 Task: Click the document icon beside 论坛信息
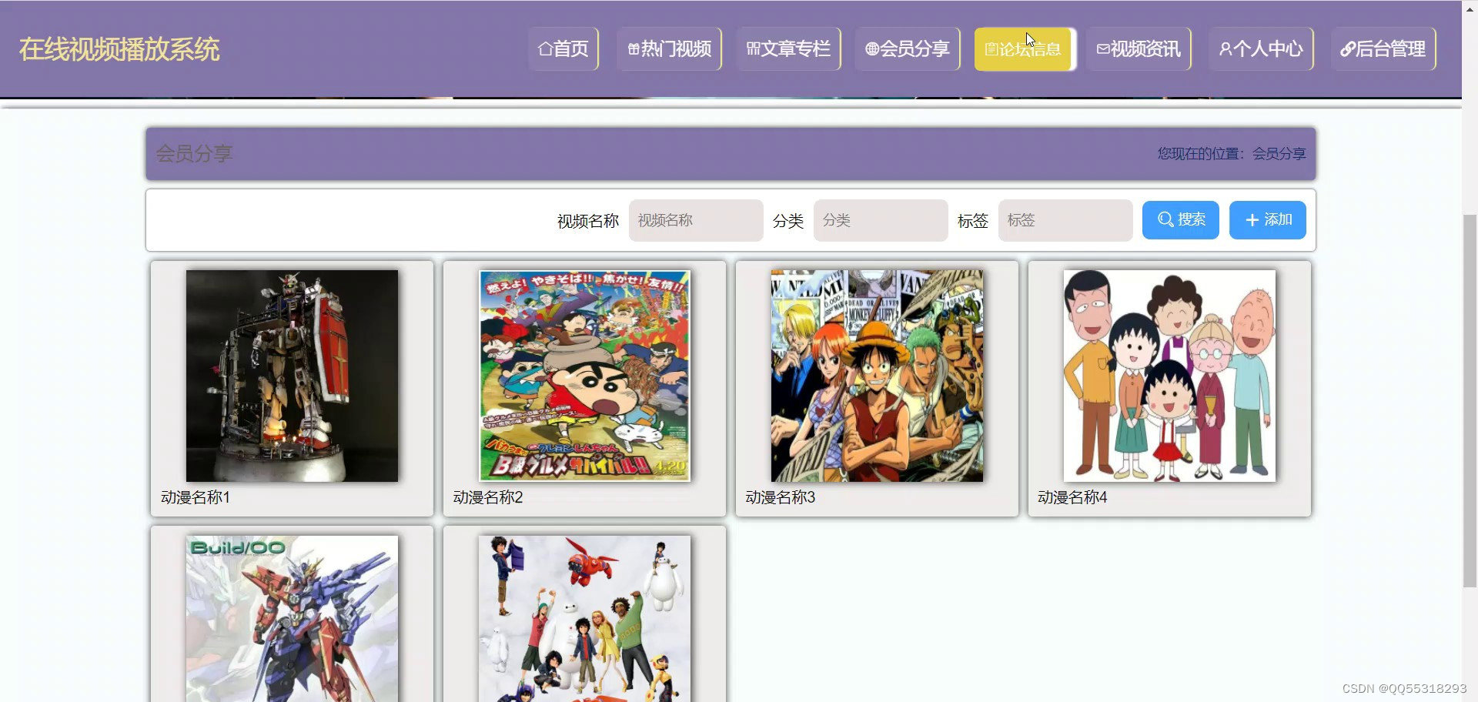(x=991, y=49)
